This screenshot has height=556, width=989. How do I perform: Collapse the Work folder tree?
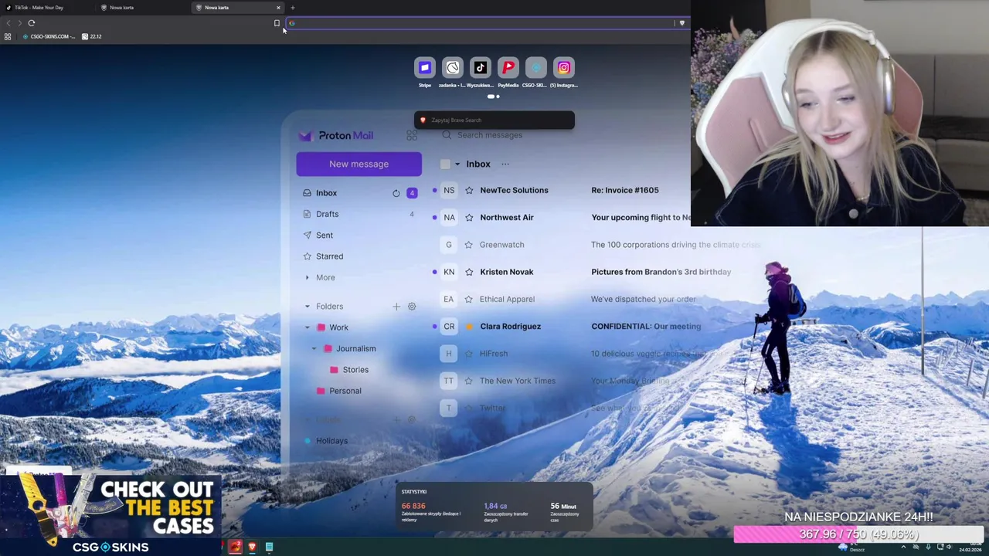[307, 327]
